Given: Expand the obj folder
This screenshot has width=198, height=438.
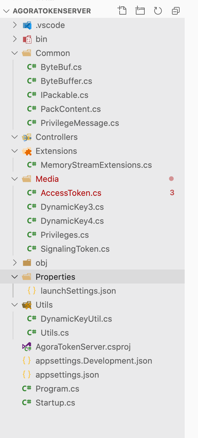Looking at the screenshot, I should [x=14, y=263].
